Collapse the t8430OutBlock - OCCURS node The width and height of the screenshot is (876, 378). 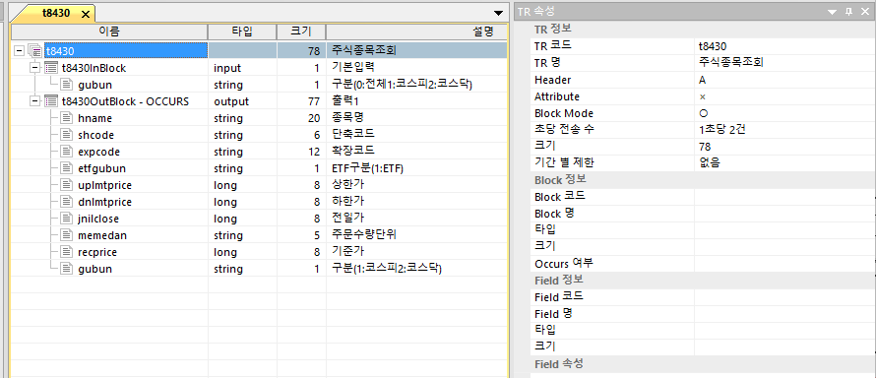[35, 101]
